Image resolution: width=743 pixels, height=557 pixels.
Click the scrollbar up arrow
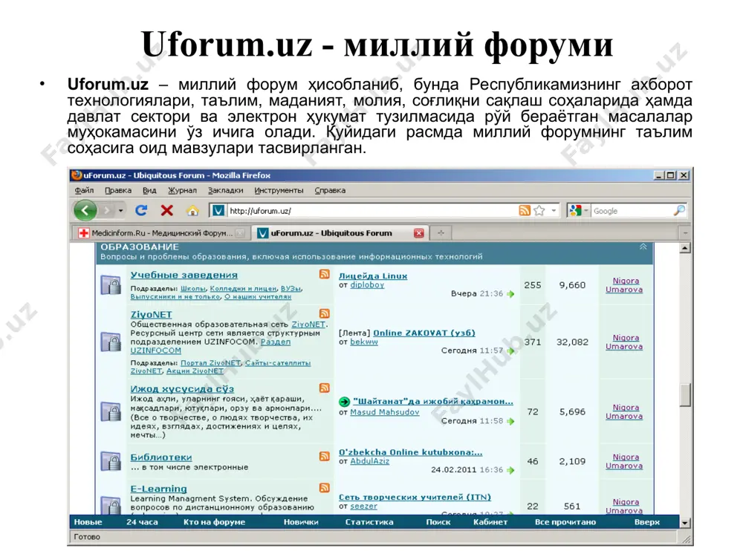tap(685, 248)
